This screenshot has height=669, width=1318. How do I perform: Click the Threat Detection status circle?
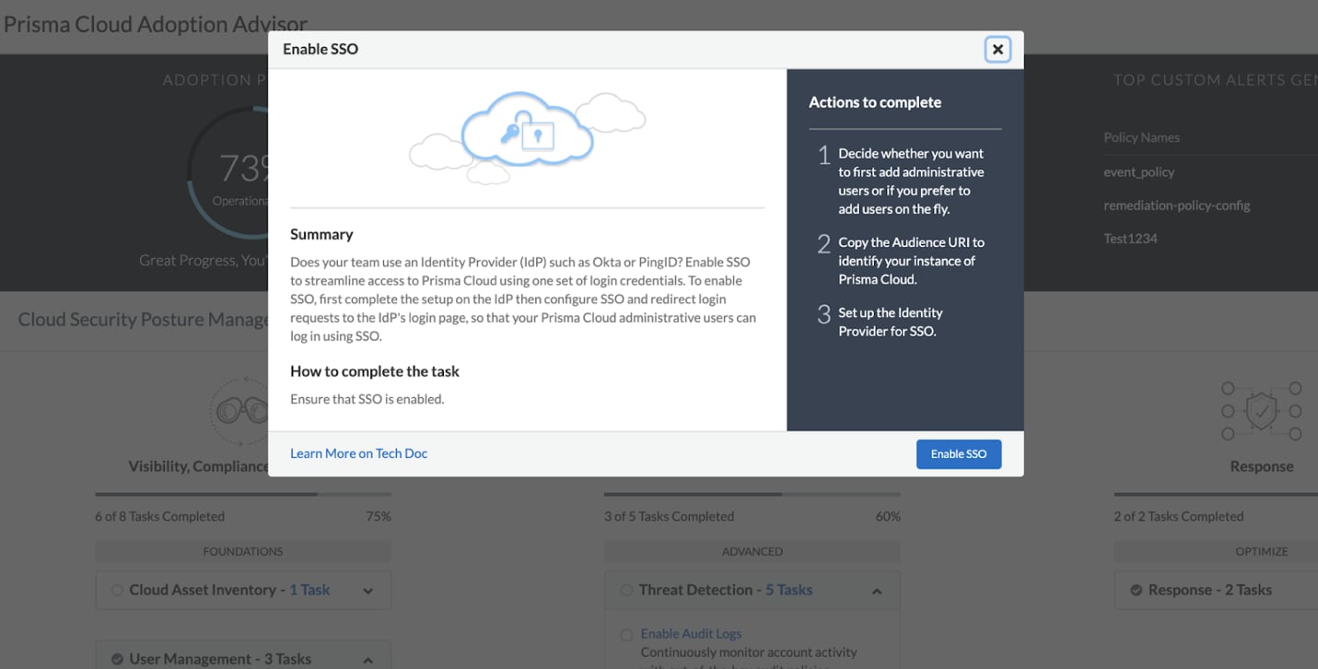(x=626, y=591)
